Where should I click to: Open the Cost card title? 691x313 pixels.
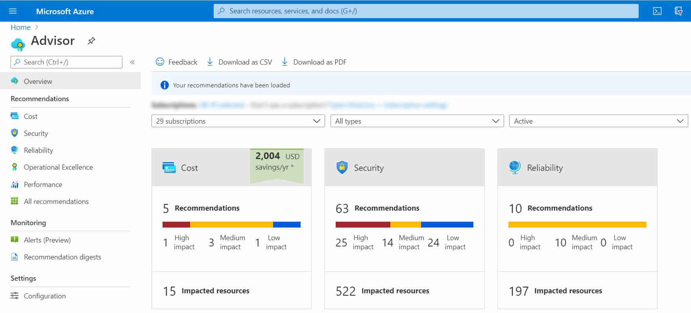click(189, 168)
